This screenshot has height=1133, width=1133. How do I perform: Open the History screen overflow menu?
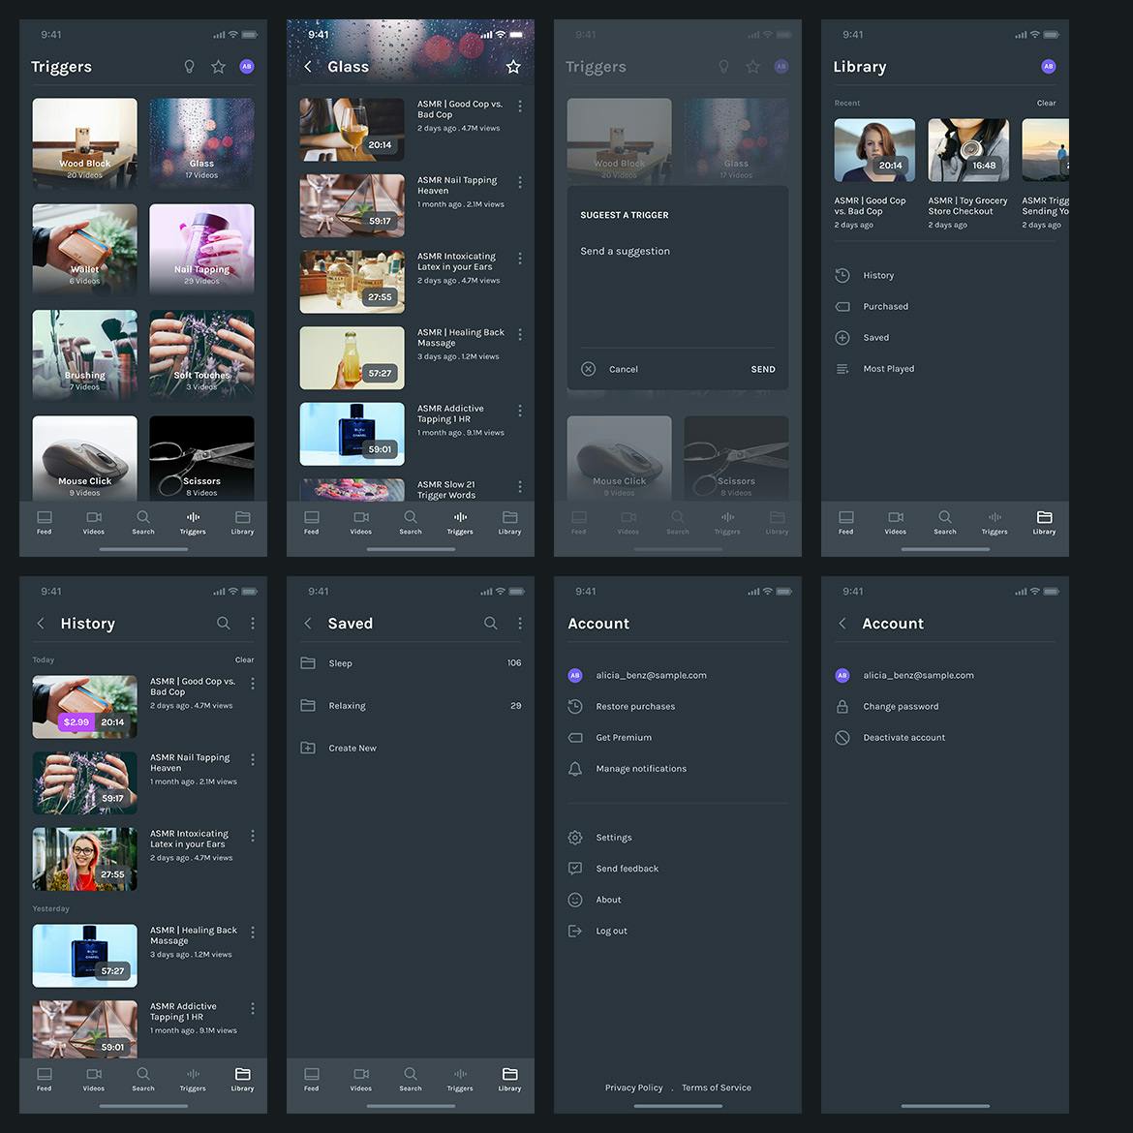click(252, 623)
